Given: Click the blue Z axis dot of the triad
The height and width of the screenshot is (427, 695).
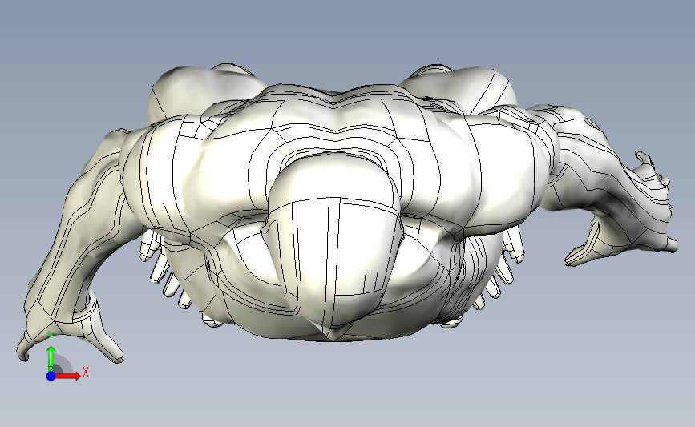Looking at the screenshot, I should point(51,376).
